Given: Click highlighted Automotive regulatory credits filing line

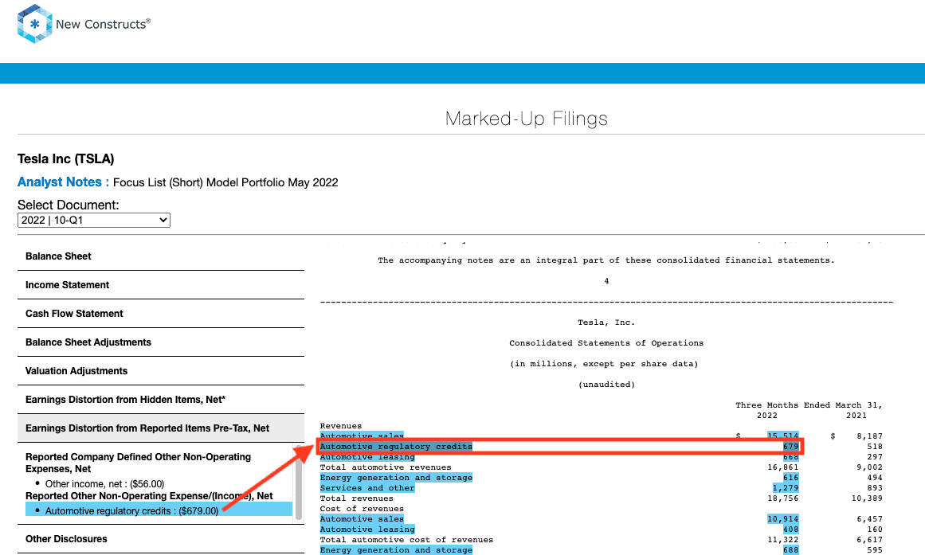Looking at the screenshot, I should coord(396,447).
